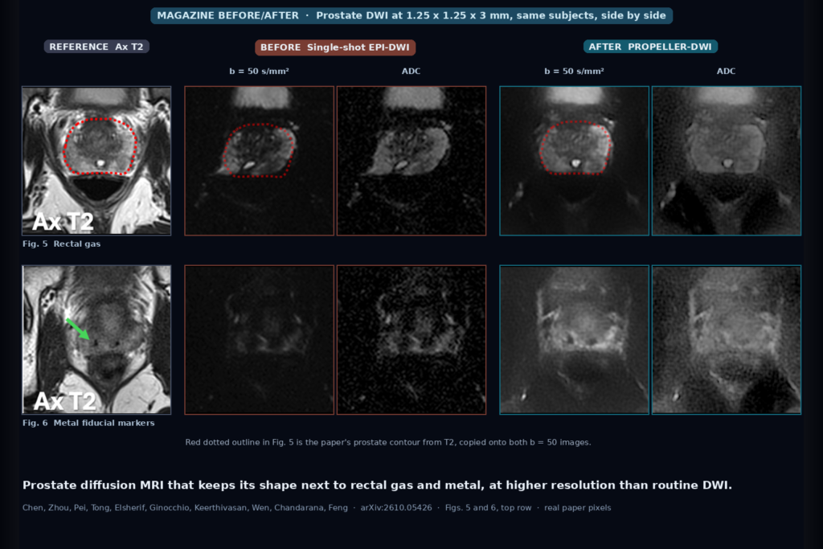Click the red dotted outline explanatory note
Screen dimensions: 823x549
coord(388,442)
